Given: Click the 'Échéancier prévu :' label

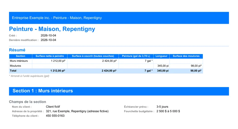Looking at the screenshot, I should (136, 107).
